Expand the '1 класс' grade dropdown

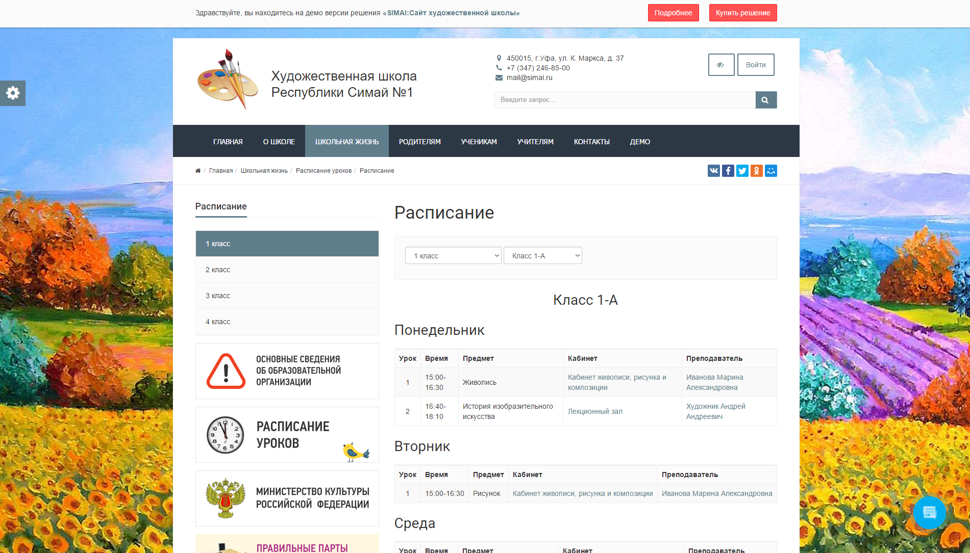click(x=453, y=256)
